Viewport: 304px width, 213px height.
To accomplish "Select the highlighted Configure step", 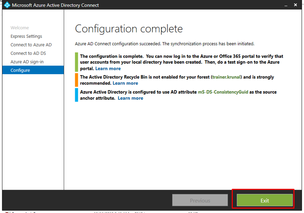I will pyautogui.click(x=20, y=70).
